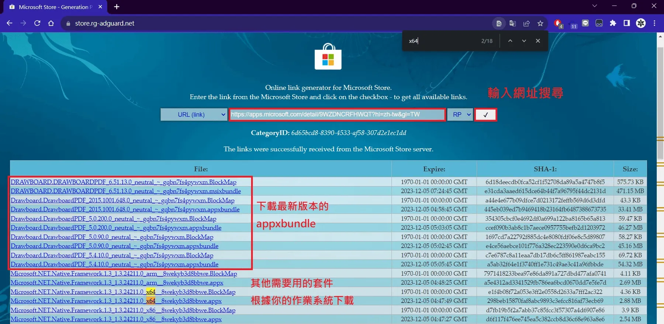The width and height of the screenshot is (664, 324).
Task: Click the expiry time 2023-12-05 04:47:49 GMT
Action: pyautogui.click(x=434, y=301)
